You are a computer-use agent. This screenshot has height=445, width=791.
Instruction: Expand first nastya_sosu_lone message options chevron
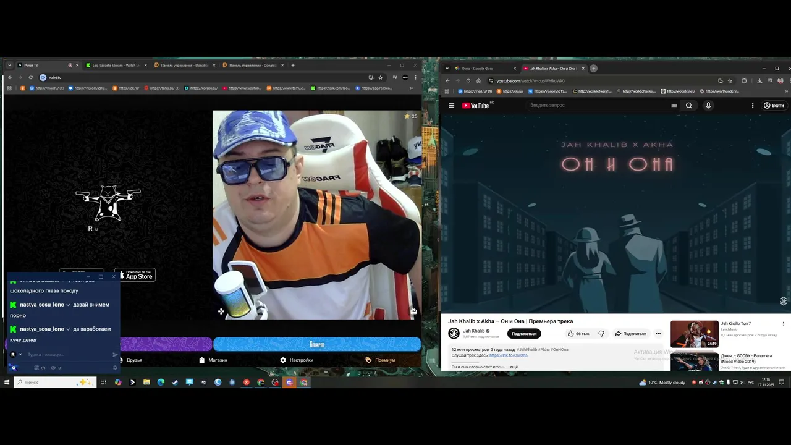(x=68, y=305)
